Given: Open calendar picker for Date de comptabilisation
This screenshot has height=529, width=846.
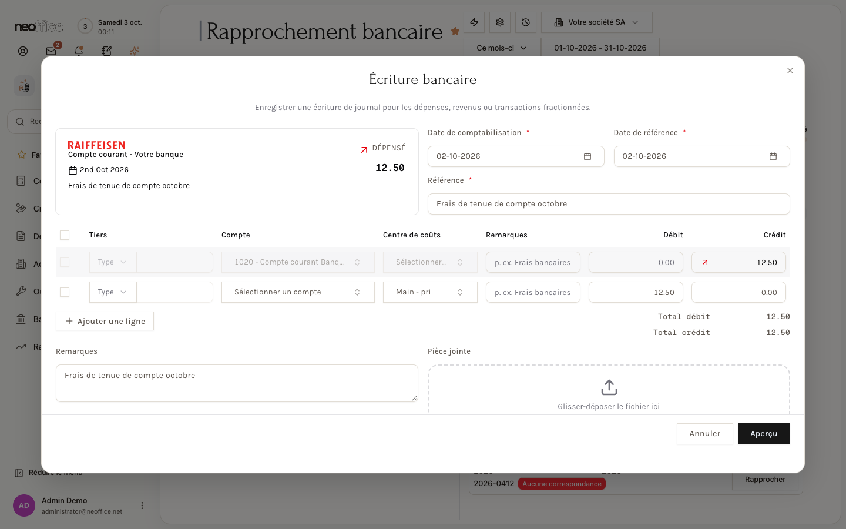Looking at the screenshot, I should (x=587, y=156).
